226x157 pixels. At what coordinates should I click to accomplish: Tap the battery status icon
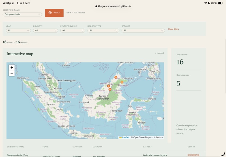pos(220,3)
